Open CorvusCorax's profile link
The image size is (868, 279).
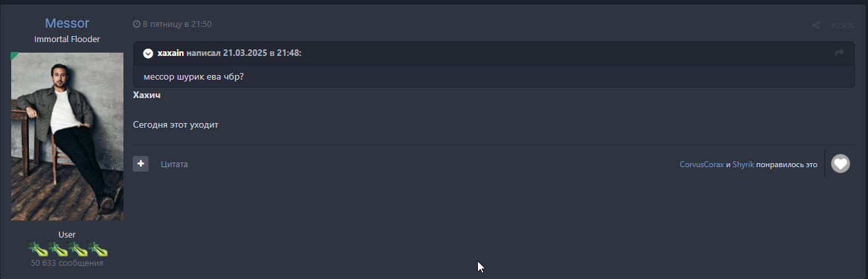point(702,164)
